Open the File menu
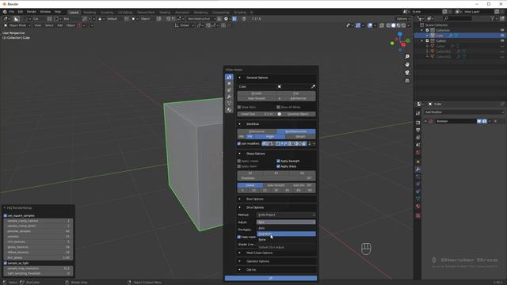 pyautogui.click(x=12, y=12)
